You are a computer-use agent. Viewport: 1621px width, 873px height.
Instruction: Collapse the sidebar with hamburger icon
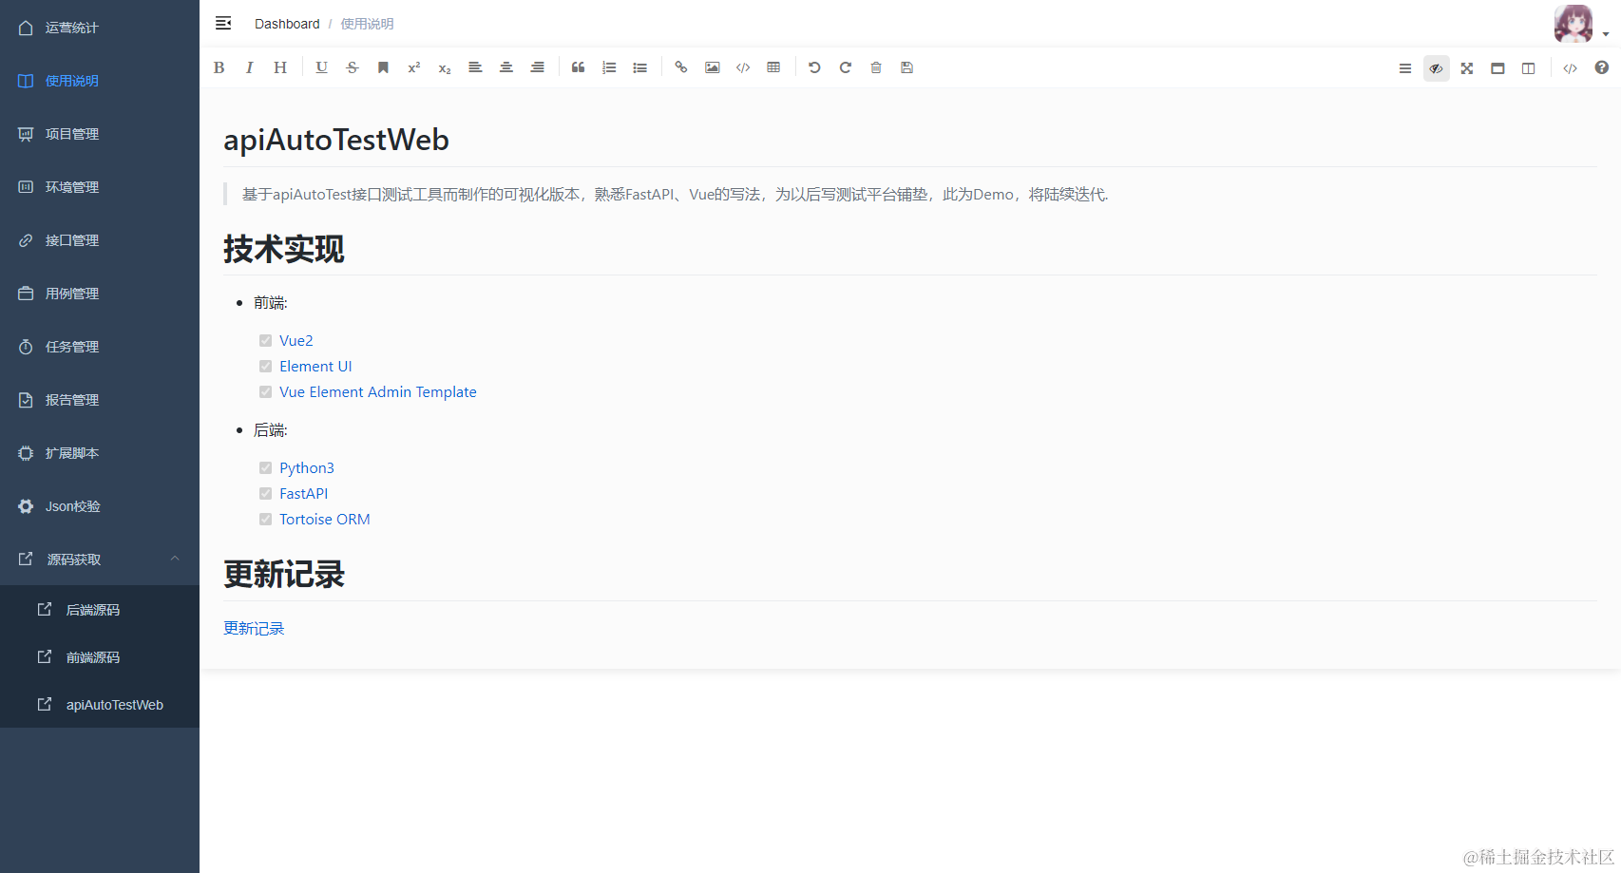click(223, 23)
